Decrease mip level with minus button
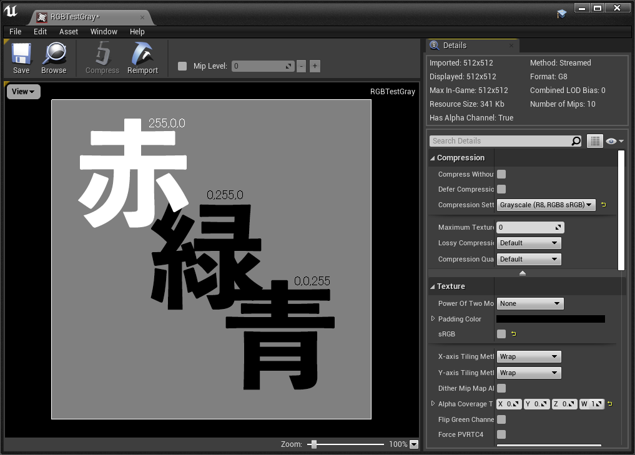Image resolution: width=635 pixels, height=455 pixels. point(302,66)
